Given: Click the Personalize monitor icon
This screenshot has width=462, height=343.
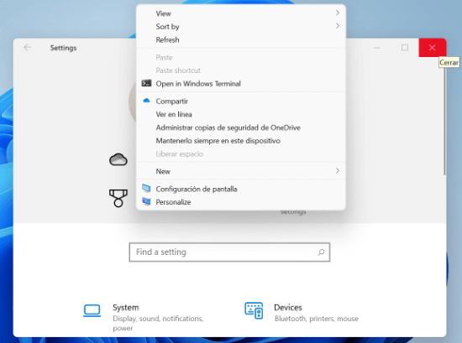Looking at the screenshot, I should click(146, 201).
